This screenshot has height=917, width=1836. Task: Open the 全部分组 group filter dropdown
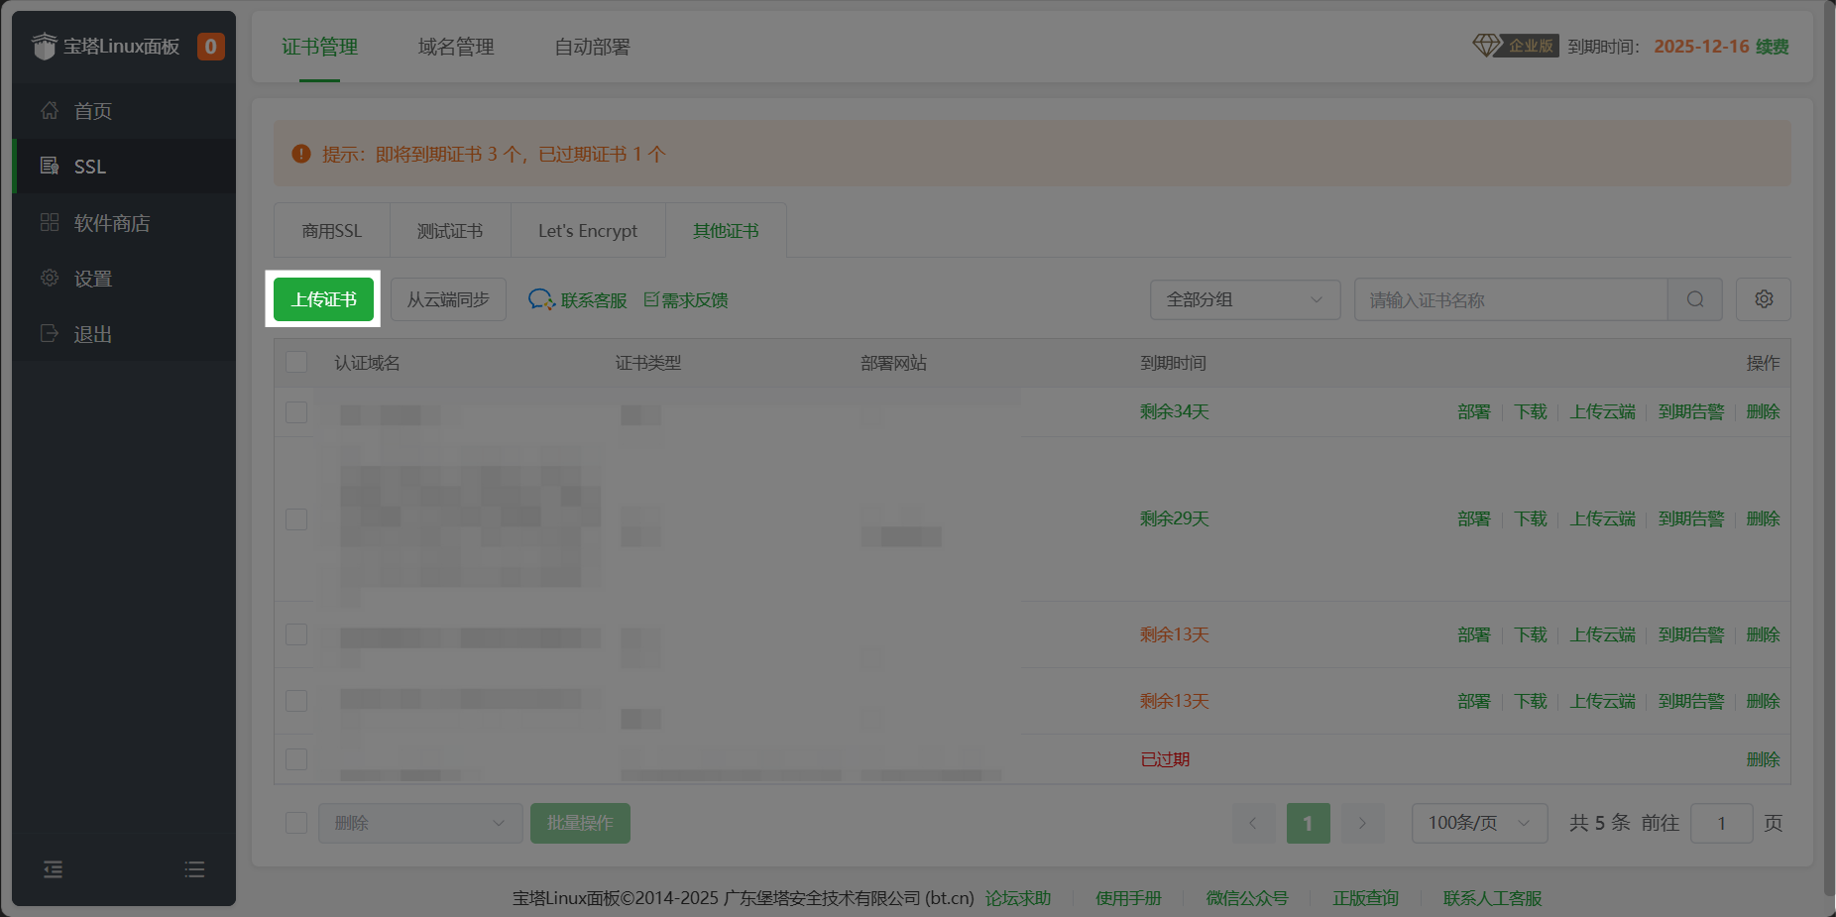1244,299
